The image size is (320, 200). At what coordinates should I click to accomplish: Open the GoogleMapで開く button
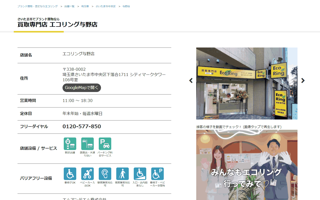[82, 88]
